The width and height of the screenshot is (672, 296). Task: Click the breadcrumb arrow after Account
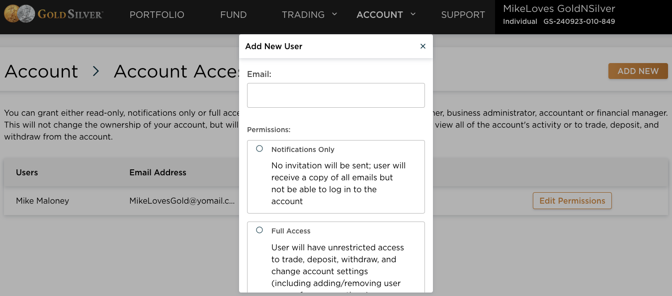point(96,72)
